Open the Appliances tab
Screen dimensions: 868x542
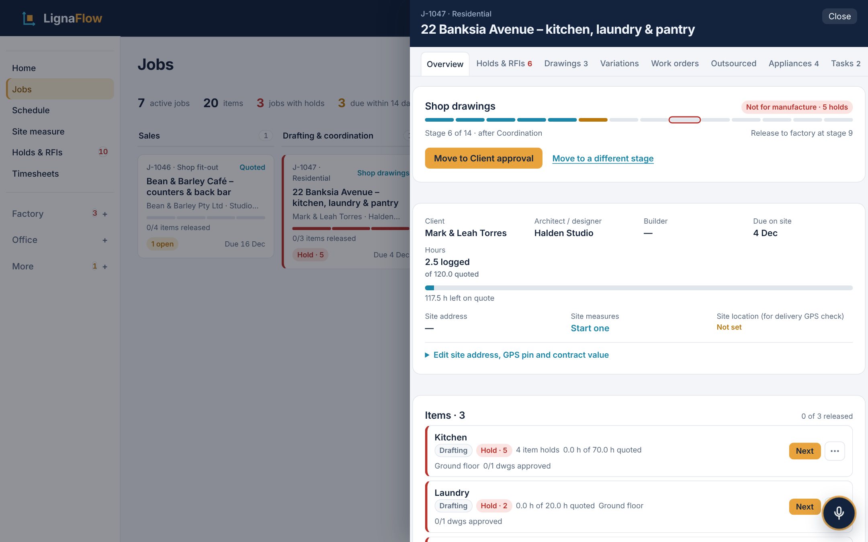[793, 63]
